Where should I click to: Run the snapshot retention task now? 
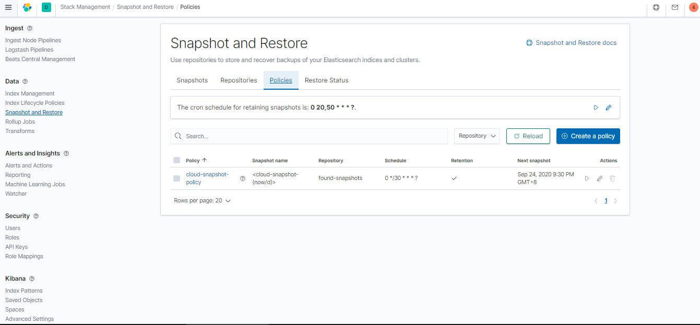click(596, 107)
